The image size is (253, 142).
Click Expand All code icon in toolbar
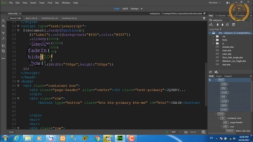point(3,33)
